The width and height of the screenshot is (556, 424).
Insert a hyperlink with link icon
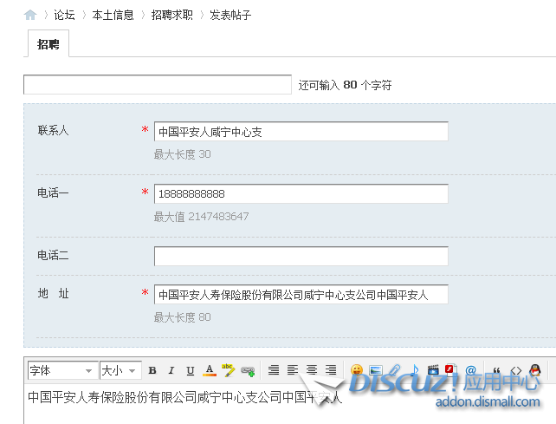point(248,371)
